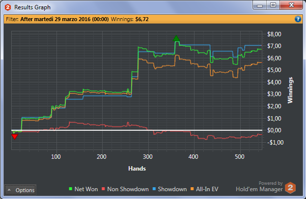Expand the Options panel
Image resolution: width=306 pixels, height=199 pixels.
click(x=20, y=190)
